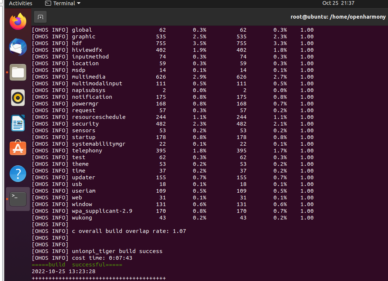This screenshot has height=281, width=388.
Task: Click the 'global' subsystem name
Action: point(82,30)
